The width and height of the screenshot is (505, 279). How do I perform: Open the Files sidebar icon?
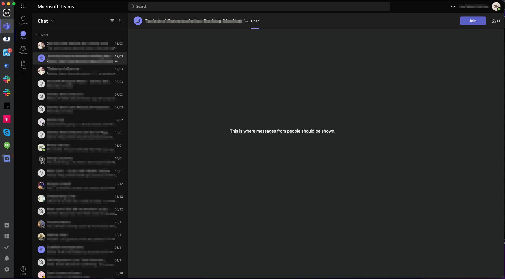pos(23,65)
